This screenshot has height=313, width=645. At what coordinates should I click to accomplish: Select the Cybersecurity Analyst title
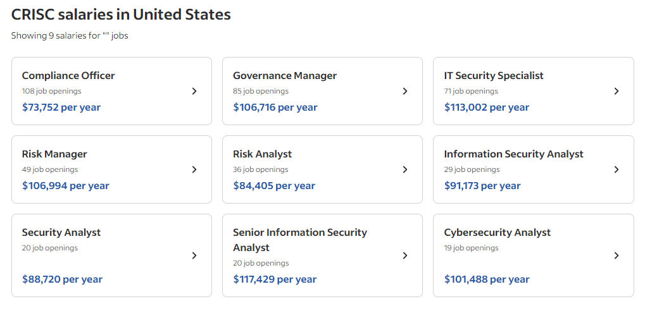tap(497, 233)
